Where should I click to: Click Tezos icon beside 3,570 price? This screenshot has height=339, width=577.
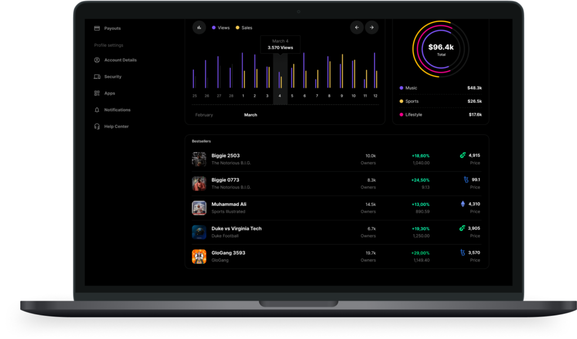coord(463,252)
